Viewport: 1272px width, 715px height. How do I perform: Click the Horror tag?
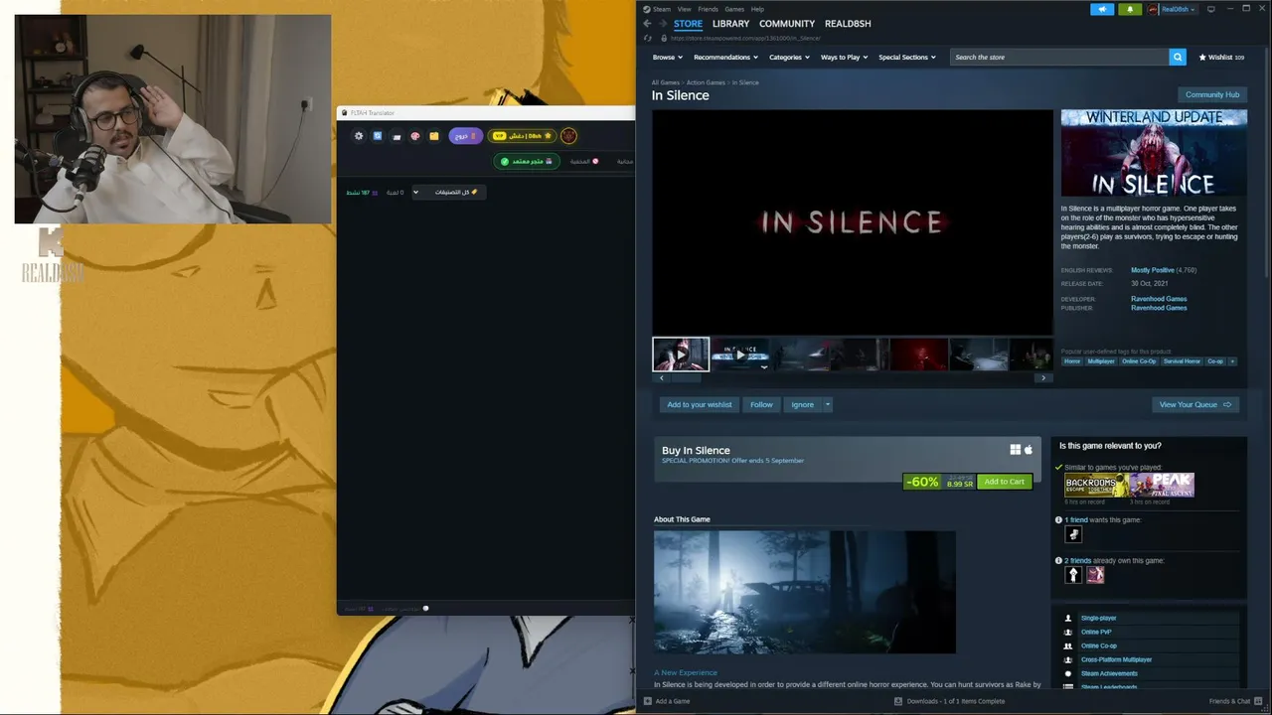1072,361
